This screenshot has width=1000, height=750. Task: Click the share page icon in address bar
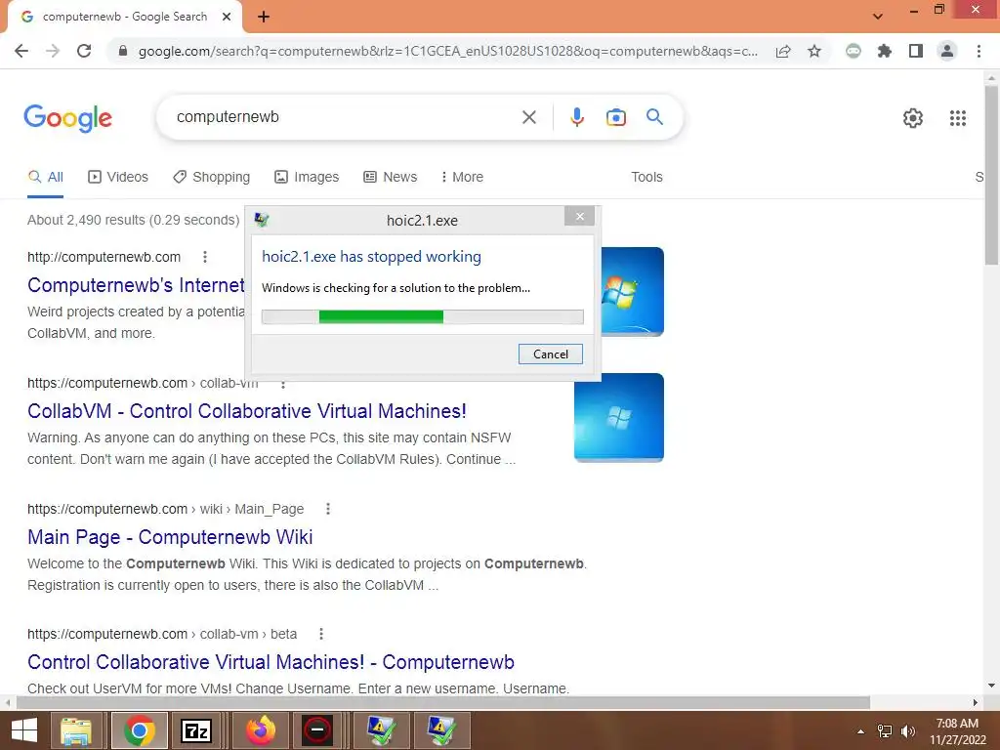click(x=782, y=51)
